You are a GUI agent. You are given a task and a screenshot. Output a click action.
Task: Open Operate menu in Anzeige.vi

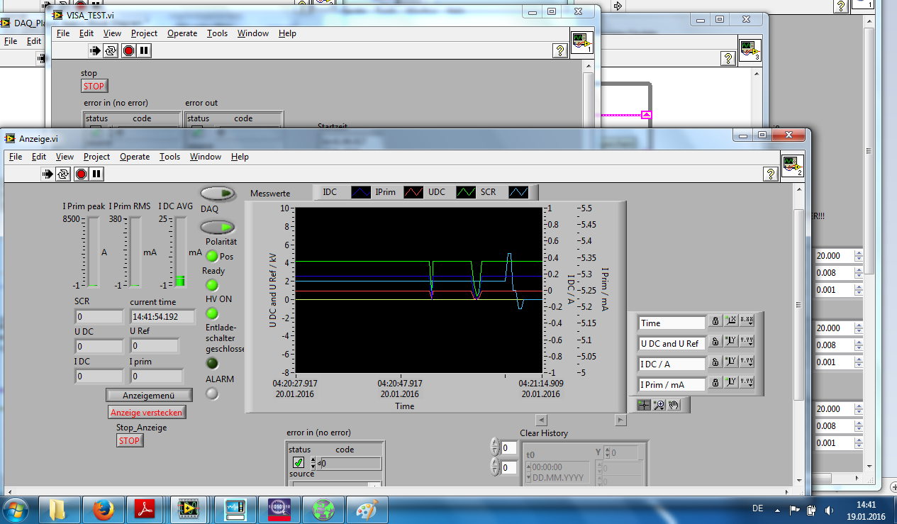click(x=134, y=157)
